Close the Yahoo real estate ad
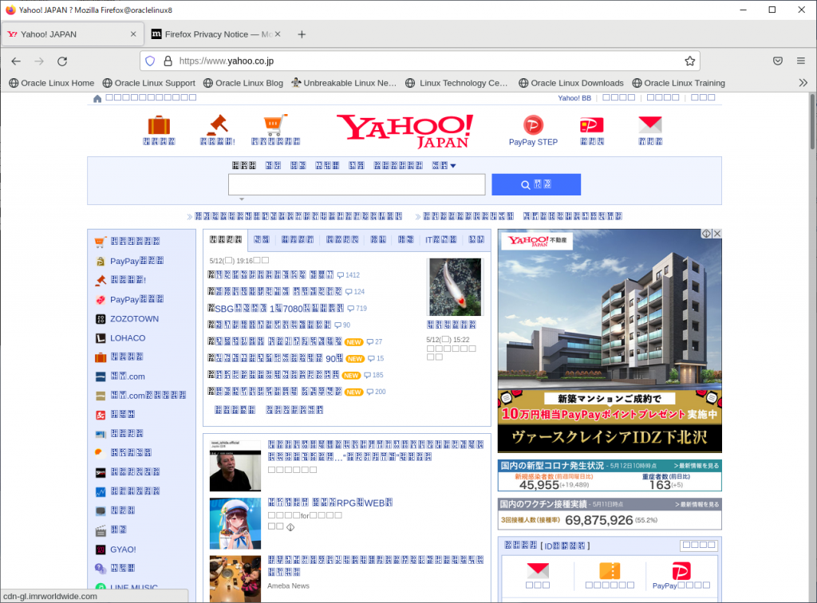The width and height of the screenshot is (817, 603). pos(717,234)
